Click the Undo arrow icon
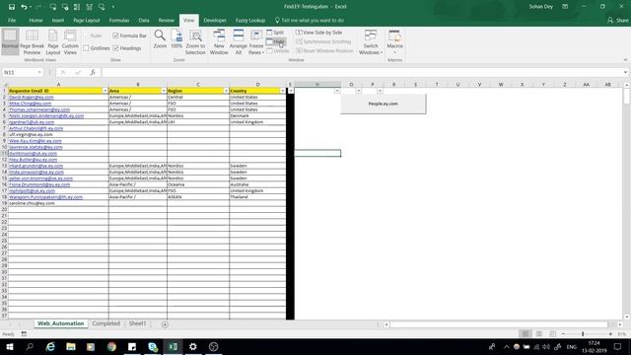Viewport: 631px width, 355px height. click(24, 7)
